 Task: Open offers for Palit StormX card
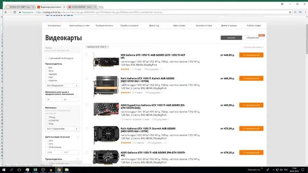(251, 128)
